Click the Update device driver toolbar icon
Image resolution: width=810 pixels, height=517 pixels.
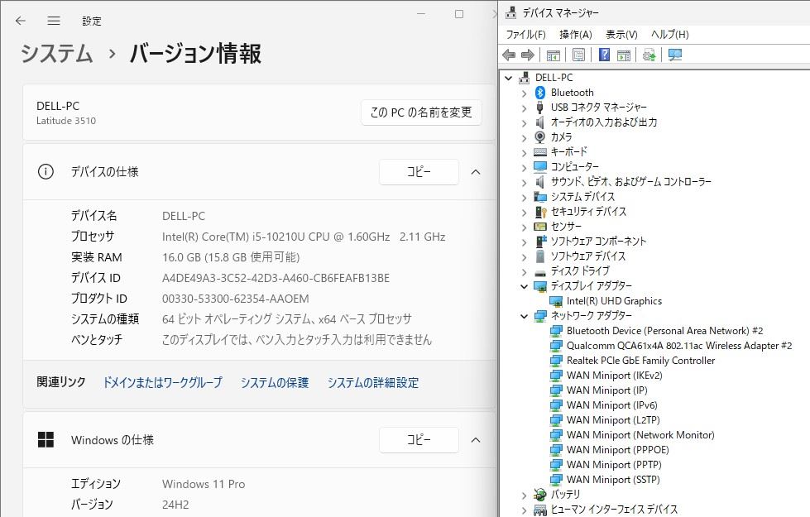pyautogui.click(x=649, y=55)
